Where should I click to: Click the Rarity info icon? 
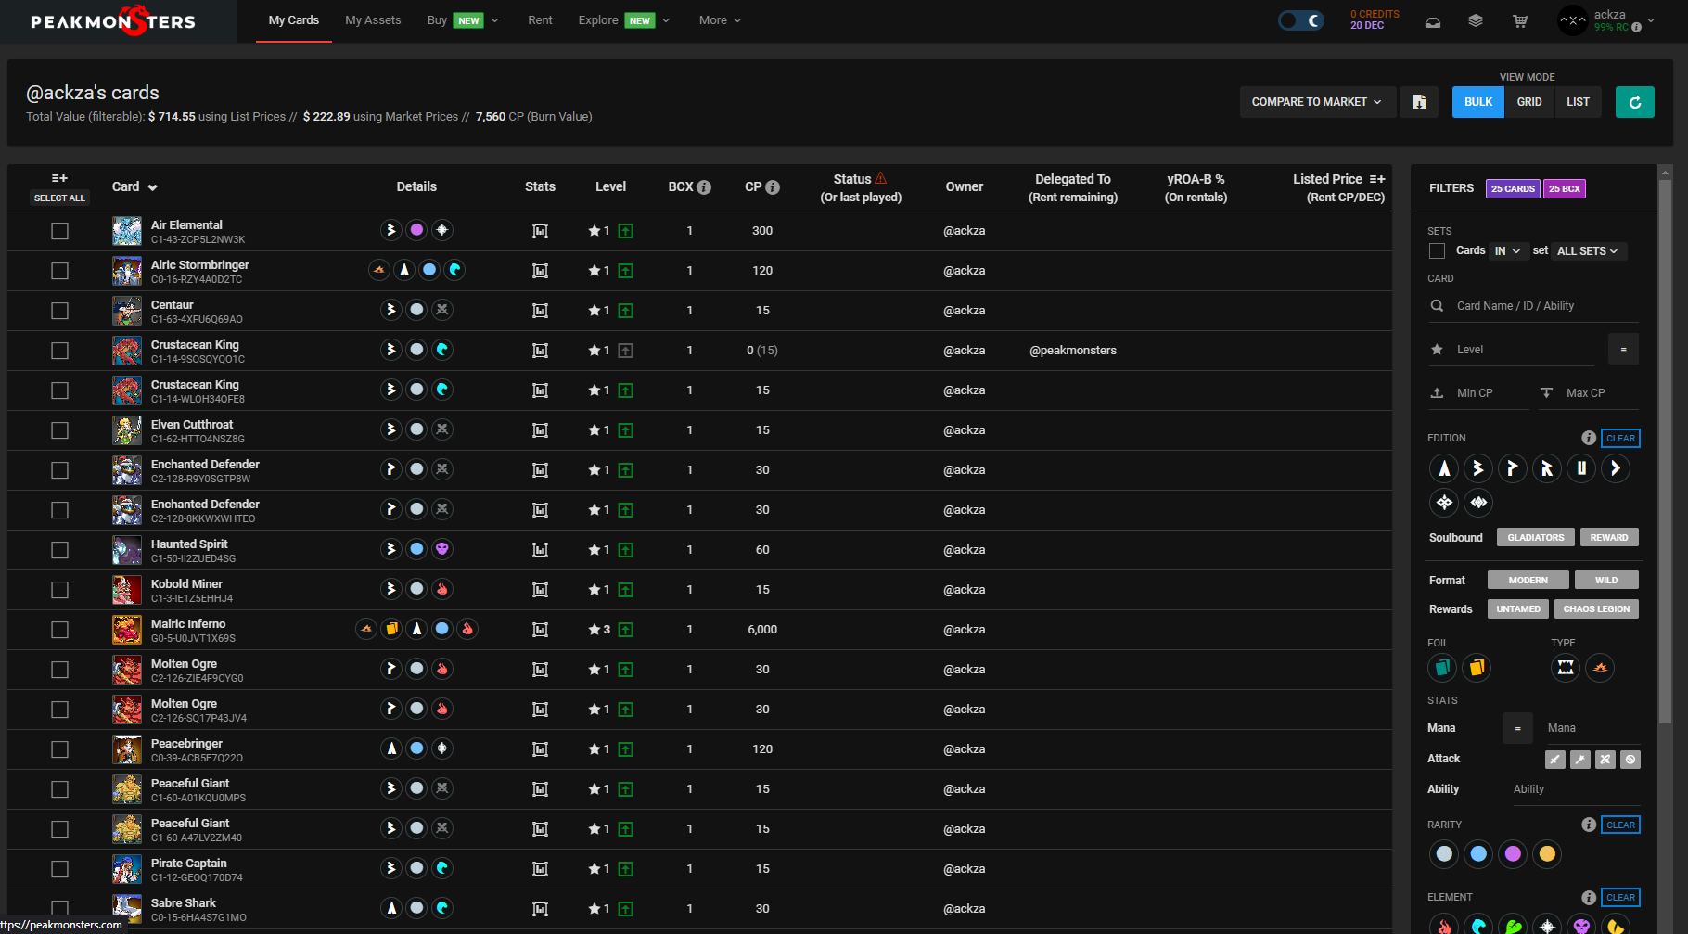[x=1589, y=825]
